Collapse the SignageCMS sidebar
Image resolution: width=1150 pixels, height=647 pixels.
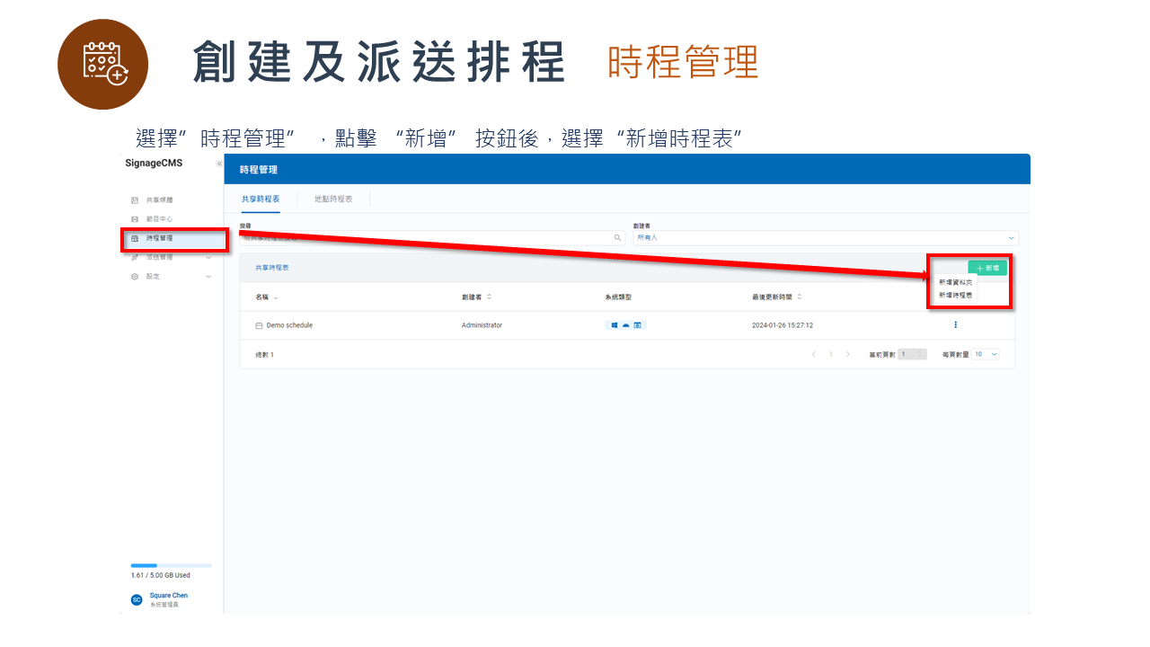(x=217, y=163)
